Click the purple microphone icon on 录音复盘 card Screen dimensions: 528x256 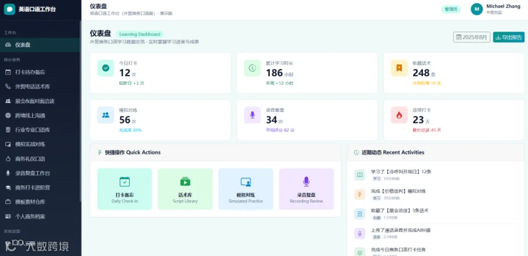pos(252,115)
